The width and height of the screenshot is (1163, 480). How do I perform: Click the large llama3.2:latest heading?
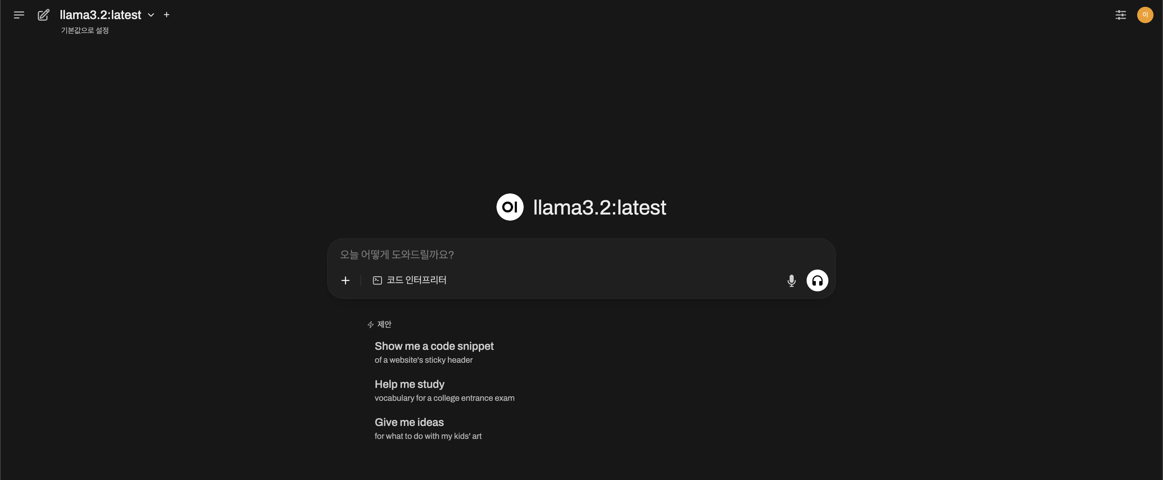pos(600,207)
